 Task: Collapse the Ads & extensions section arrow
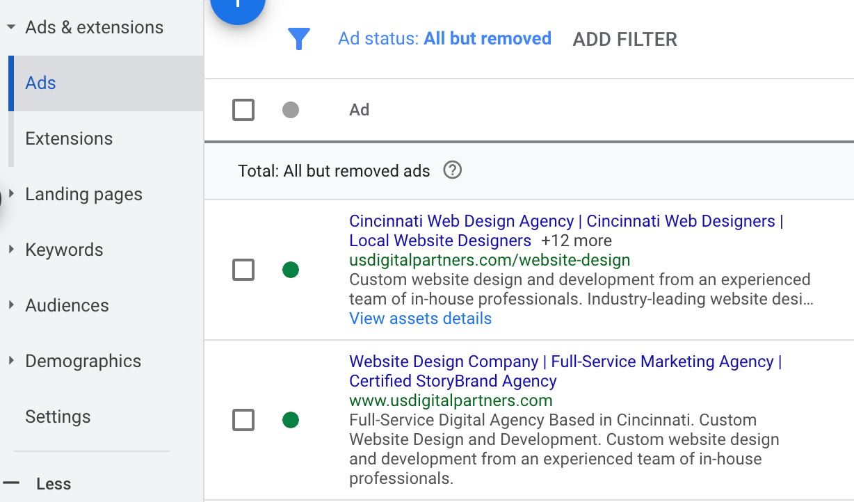pyautogui.click(x=10, y=28)
